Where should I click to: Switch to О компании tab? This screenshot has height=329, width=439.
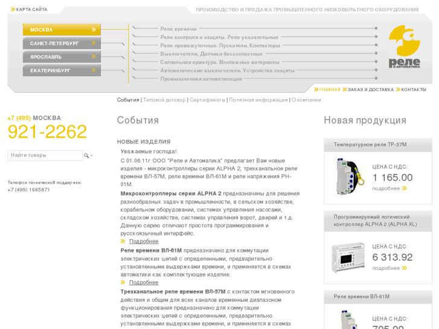[306, 100]
